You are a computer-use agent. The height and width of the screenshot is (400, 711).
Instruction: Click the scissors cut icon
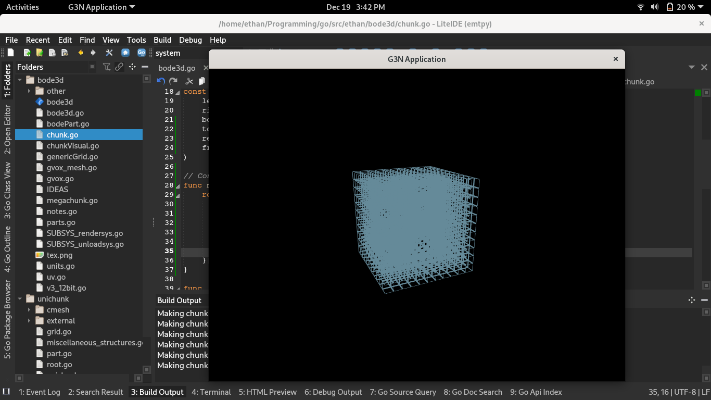[189, 81]
